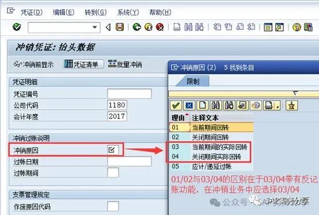Click the Customize Local Layout icon
Image resolution: width=319 pixels, height=215 pixels.
(x=308, y=27)
